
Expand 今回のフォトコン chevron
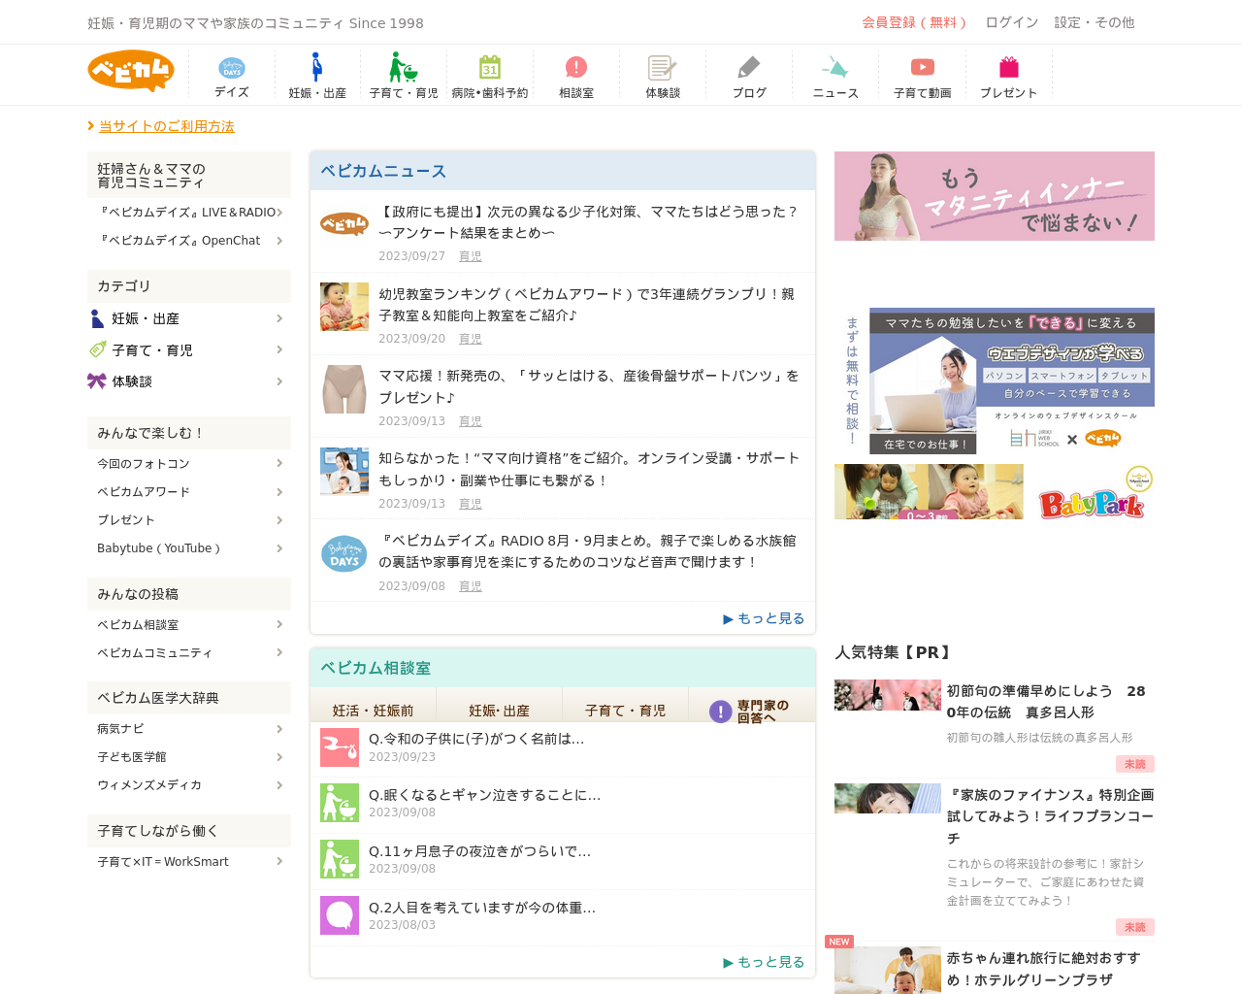pos(279,464)
